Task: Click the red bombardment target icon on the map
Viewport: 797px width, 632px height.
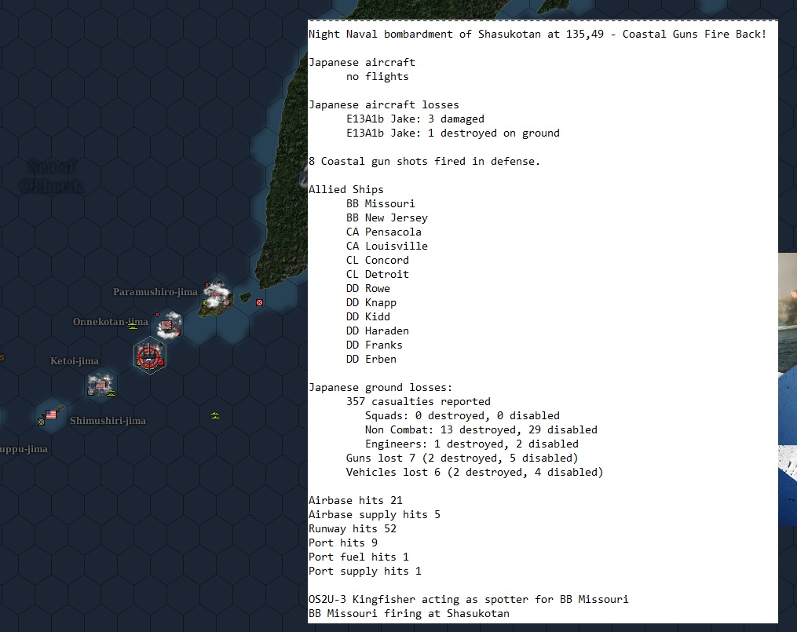Action: (x=149, y=356)
